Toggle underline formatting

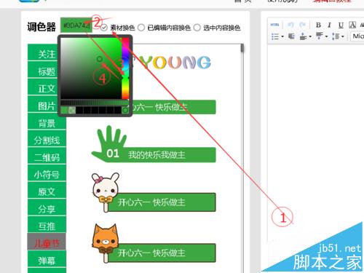(x=341, y=25)
